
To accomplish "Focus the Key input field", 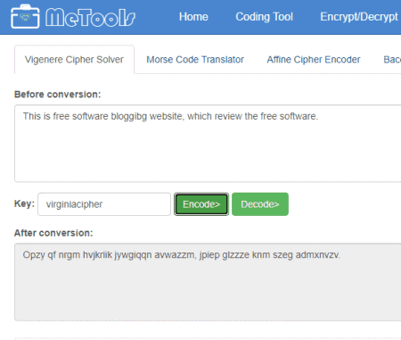I will (104, 204).
